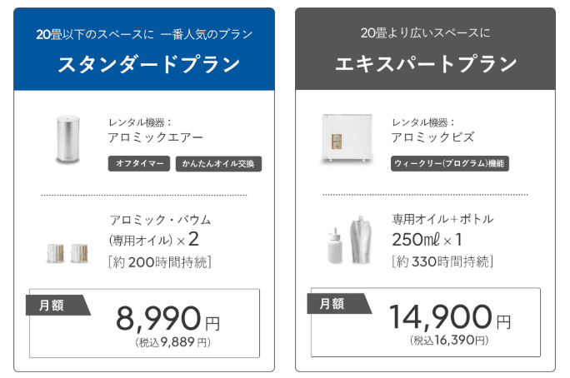This screenshot has height=378, width=570.
Task: Click the oil bottle and pouch image
Action: pyautogui.click(x=348, y=240)
